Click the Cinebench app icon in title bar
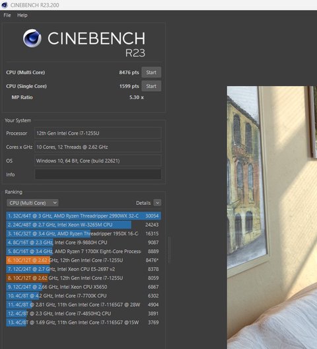The image size is (317, 349). click(5, 5)
